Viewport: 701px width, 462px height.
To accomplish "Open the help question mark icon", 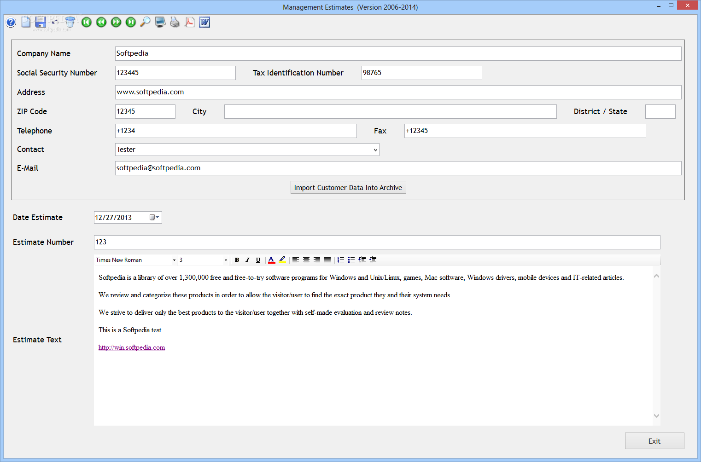I will [11, 22].
